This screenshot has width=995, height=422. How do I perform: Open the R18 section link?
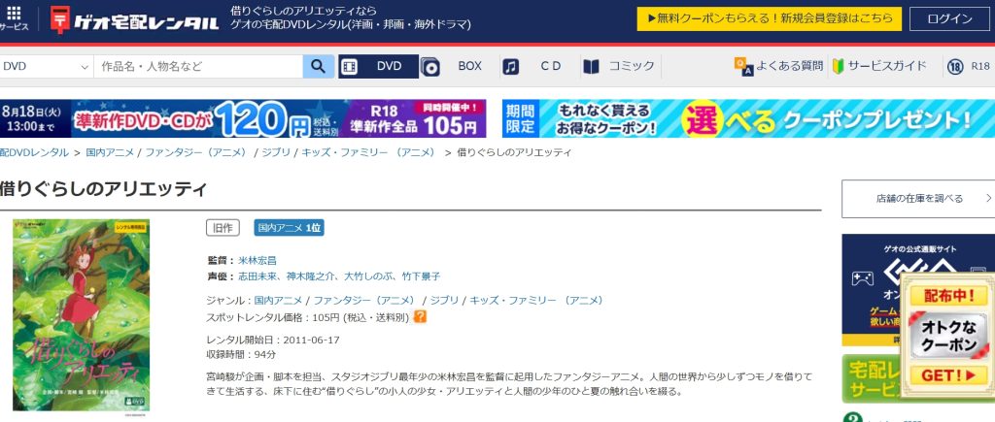coord(979,66)
